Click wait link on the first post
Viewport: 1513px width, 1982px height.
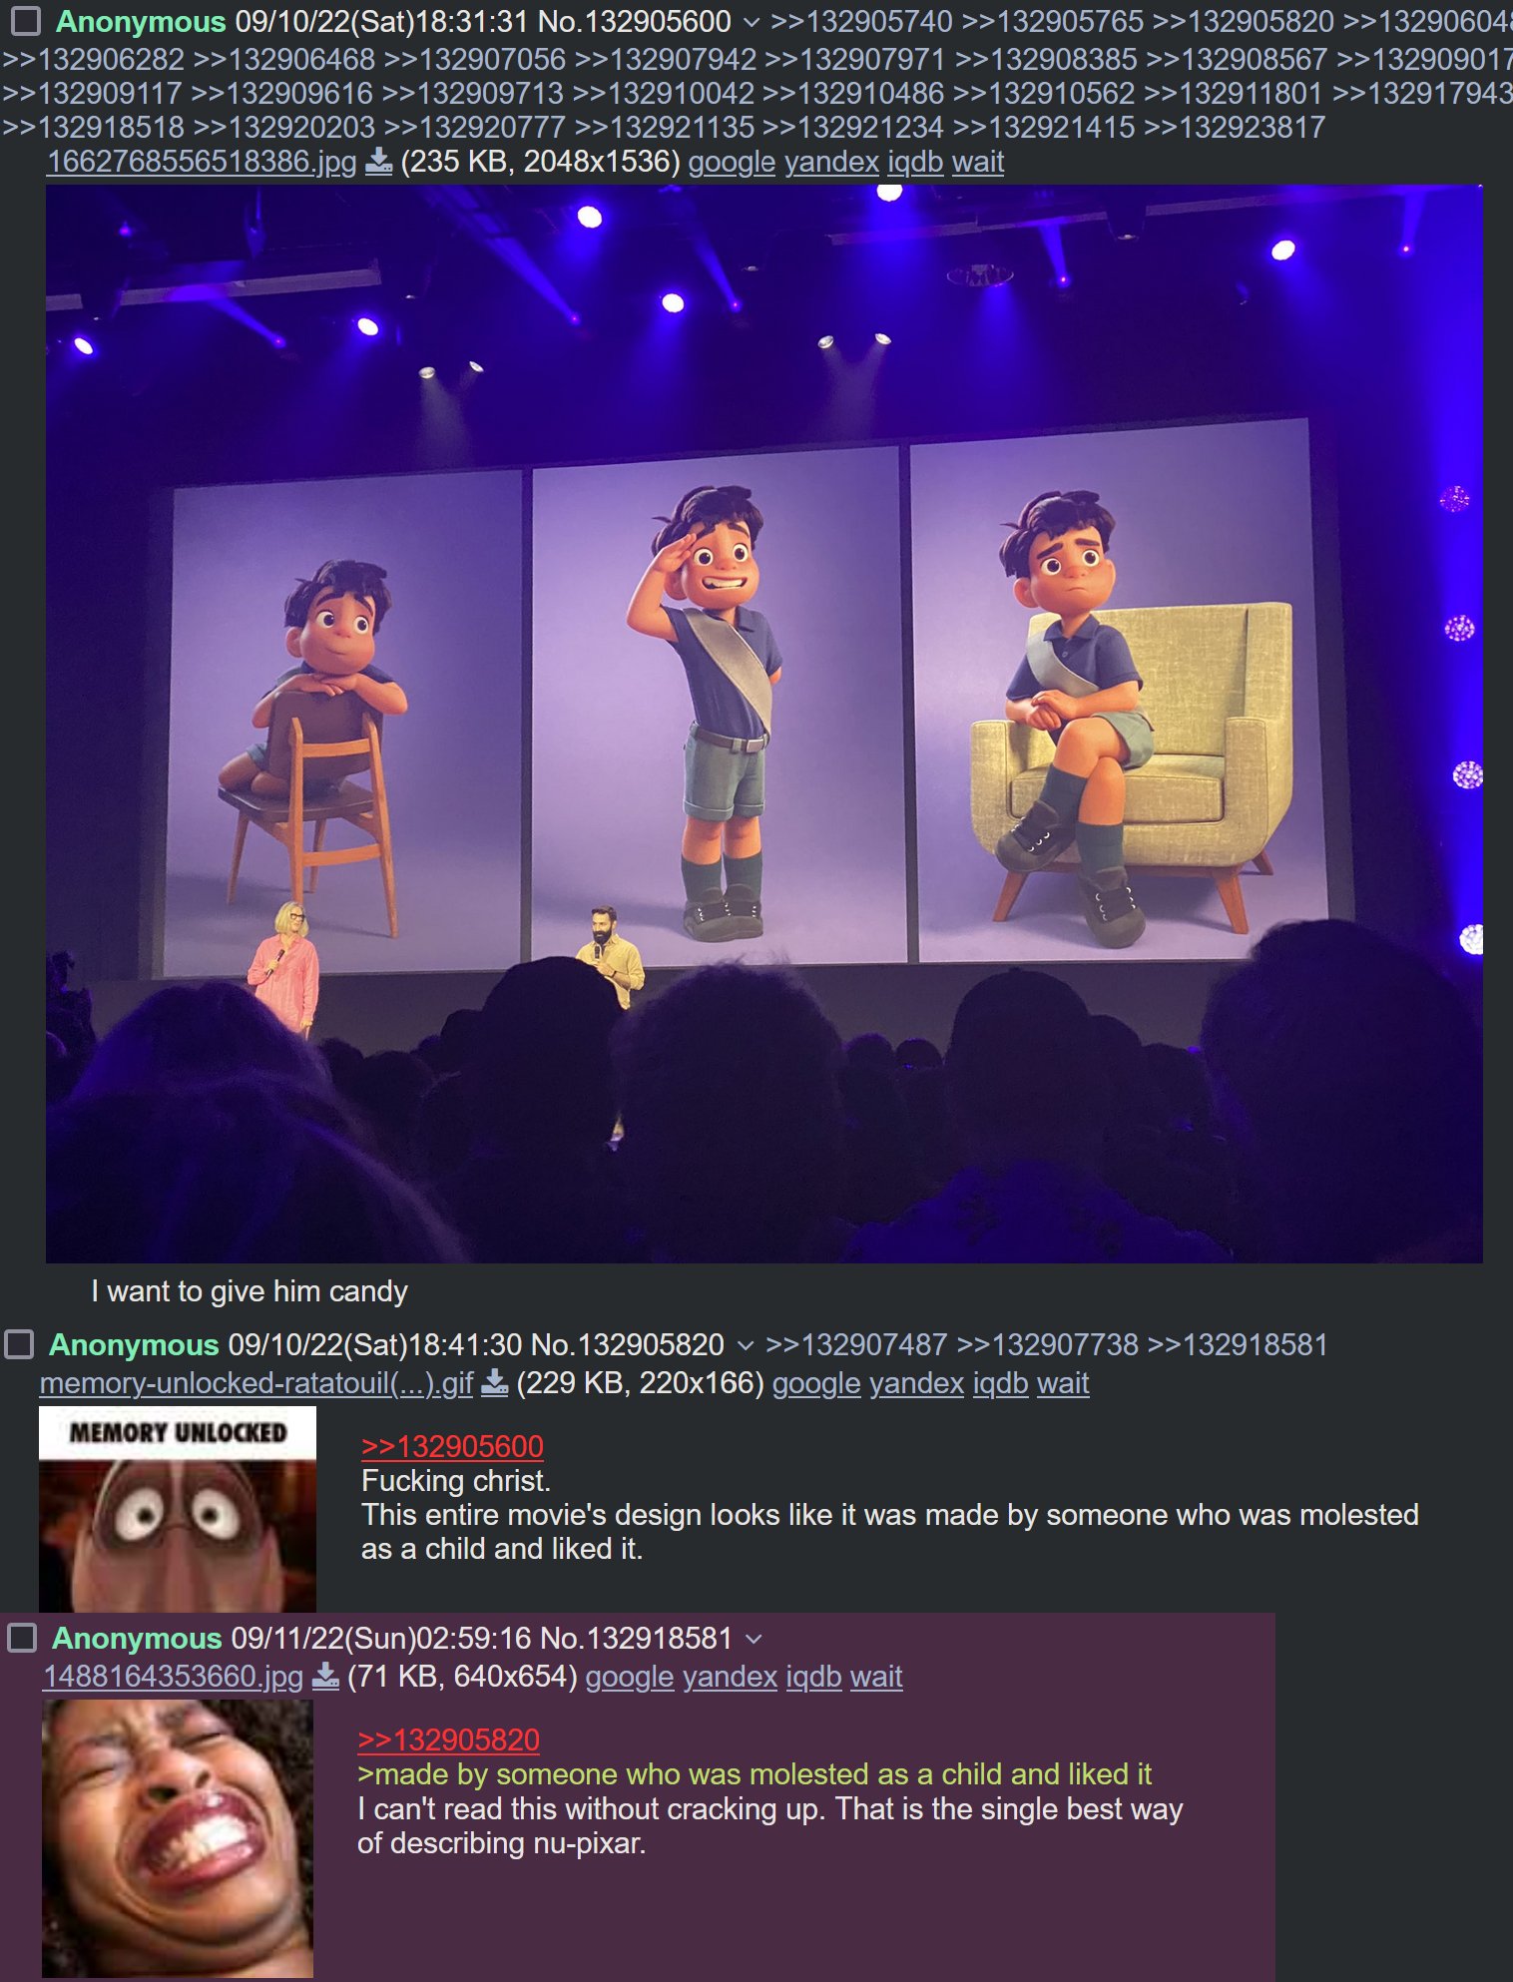977,162
